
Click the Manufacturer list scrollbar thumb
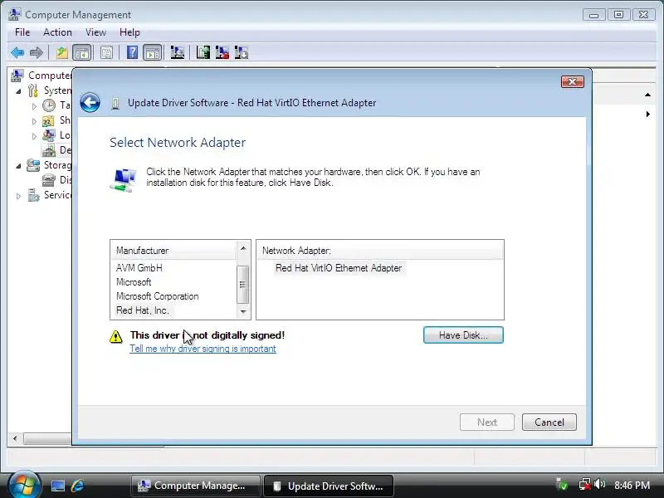[x=242, y=284]
